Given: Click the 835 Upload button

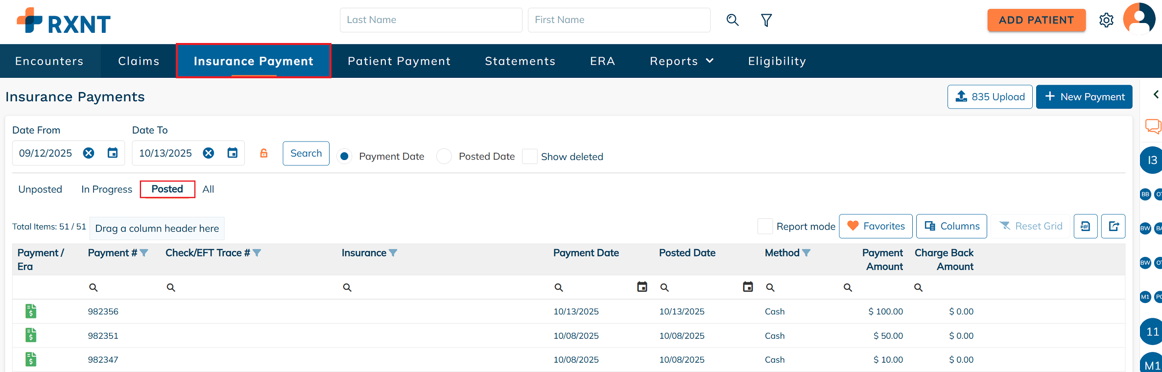Looking at the screenshot, I should pos(990,97).
